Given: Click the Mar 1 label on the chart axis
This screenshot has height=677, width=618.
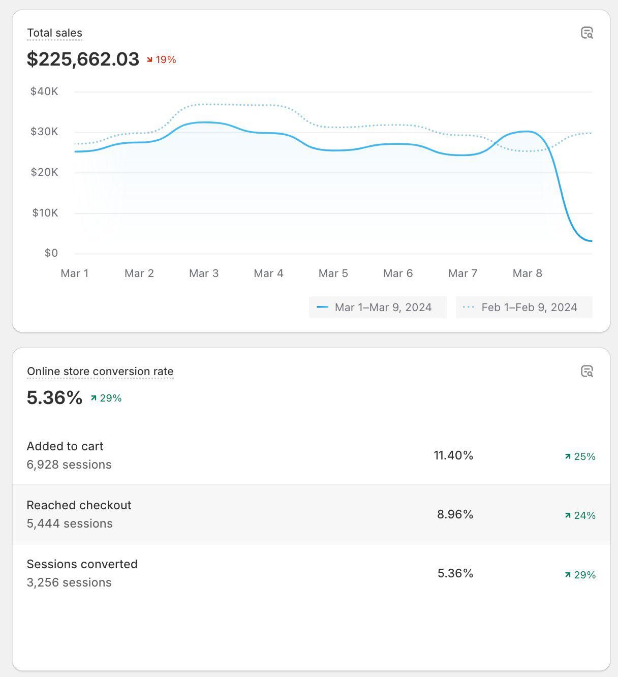Looking at the screenshot, I should [75, 273].
